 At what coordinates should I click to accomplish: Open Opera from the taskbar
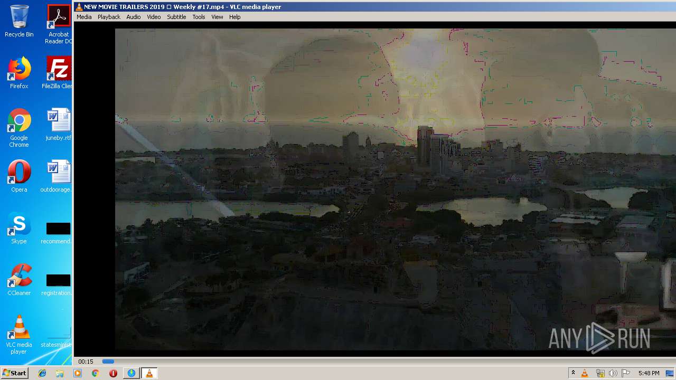(x=113, y=373)
